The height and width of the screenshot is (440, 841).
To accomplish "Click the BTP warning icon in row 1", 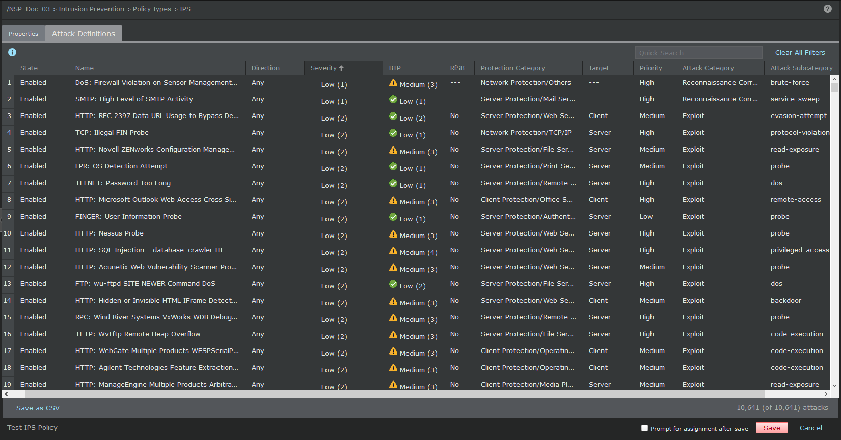I will coord(393,83).
